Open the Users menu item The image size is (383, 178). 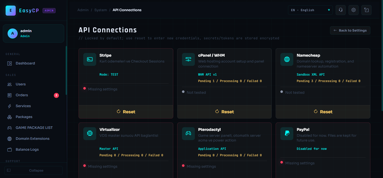[33, 84]
